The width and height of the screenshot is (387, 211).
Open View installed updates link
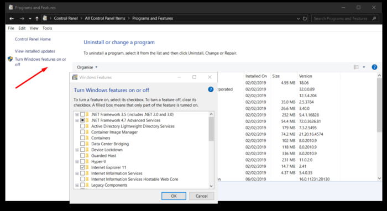35,51
